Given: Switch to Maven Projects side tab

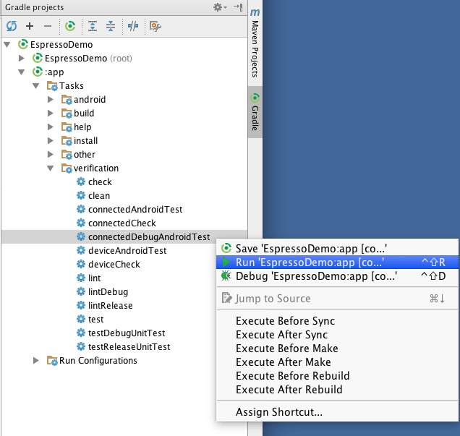Looking at the screenshot, I should pos(255,43).
